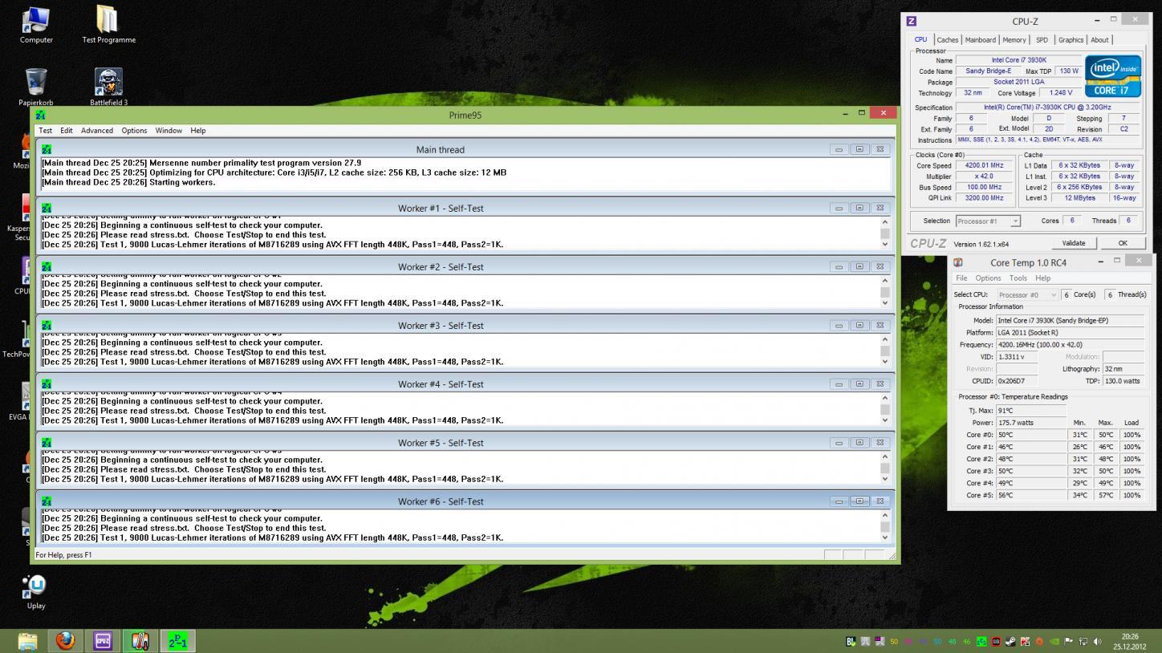Click the NVIDIA tray icon

[x=1054, y=642]
